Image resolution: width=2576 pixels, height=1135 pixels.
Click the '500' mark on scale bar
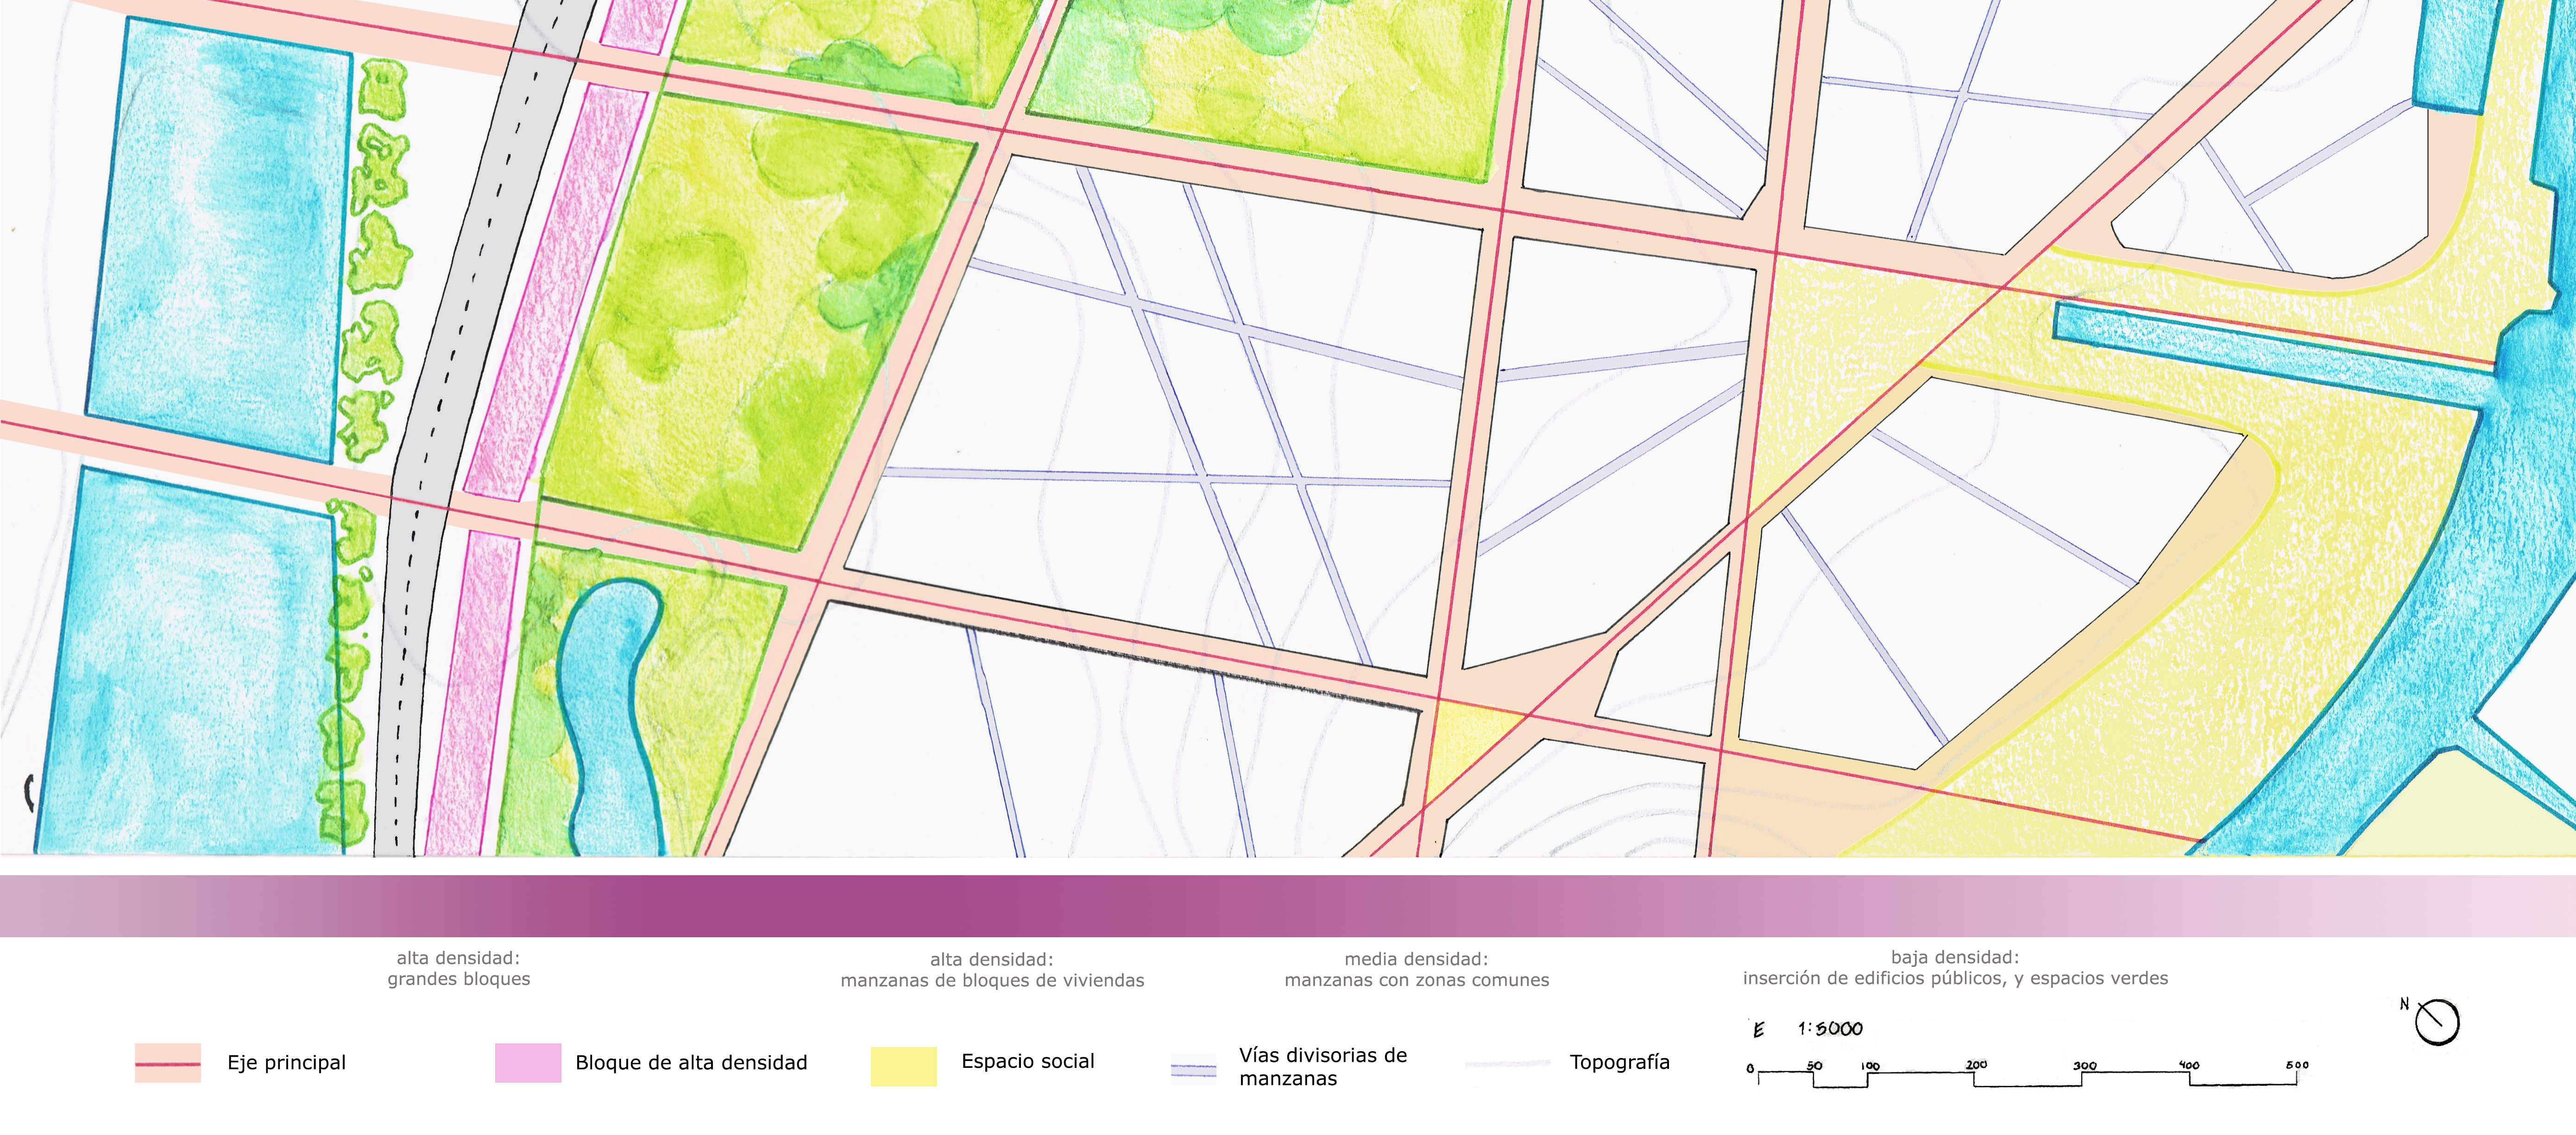point(2297,1065)
